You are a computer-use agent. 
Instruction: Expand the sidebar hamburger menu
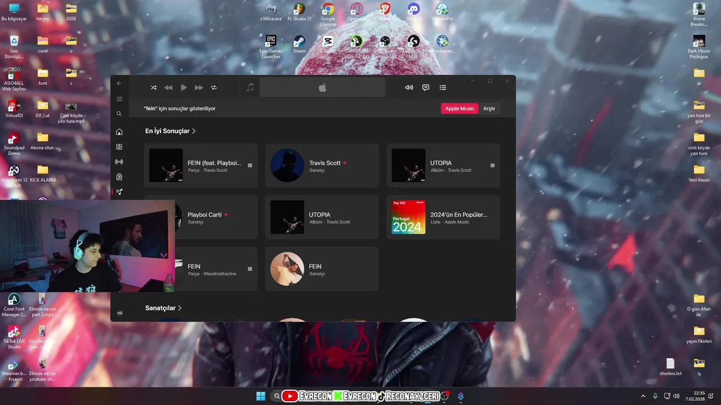(119, 99)
